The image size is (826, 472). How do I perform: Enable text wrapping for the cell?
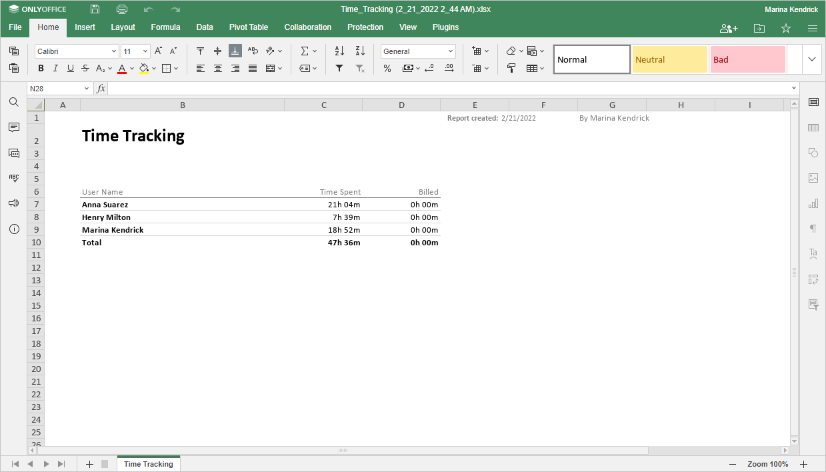coord(253,50)
